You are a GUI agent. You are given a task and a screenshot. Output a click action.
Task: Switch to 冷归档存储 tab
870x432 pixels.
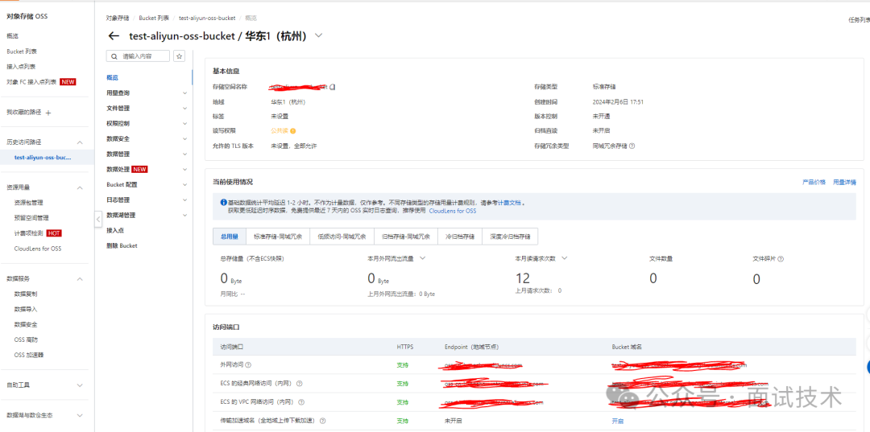coord(460,237)
